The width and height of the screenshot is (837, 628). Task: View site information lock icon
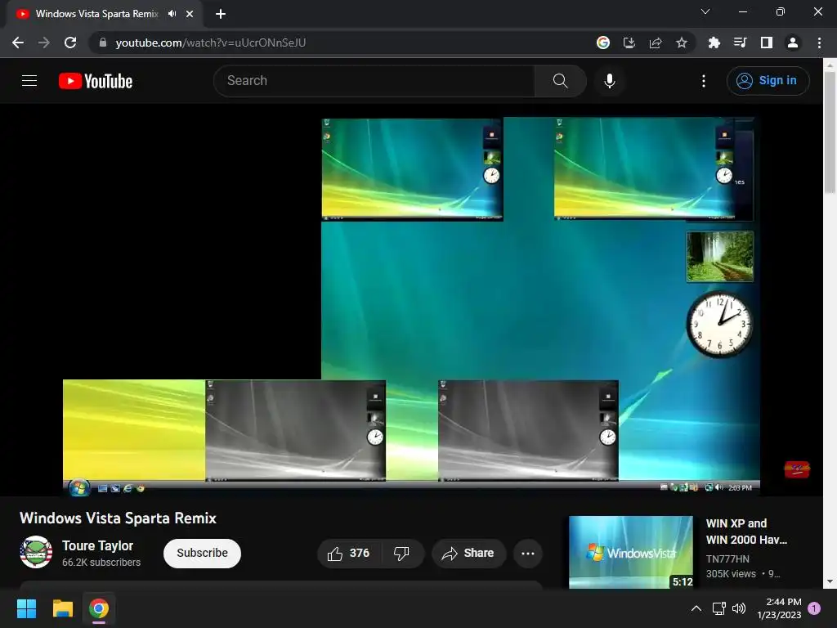click(x=103, y=43)
